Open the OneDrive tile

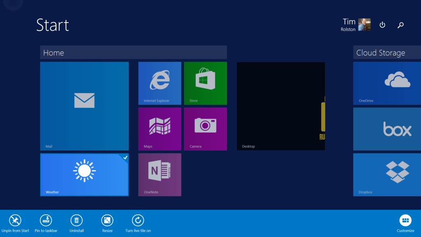pyautogui.click(x=386, y=83)
